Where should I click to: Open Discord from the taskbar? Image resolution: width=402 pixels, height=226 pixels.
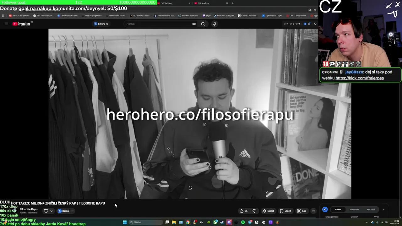pyautogui.click(x=229, y=222)
